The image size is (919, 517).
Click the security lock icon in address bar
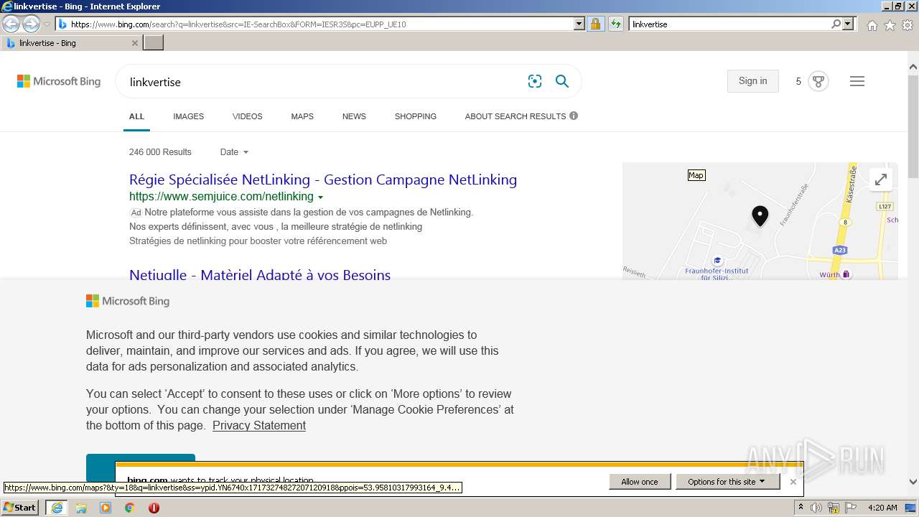point(595,24)
